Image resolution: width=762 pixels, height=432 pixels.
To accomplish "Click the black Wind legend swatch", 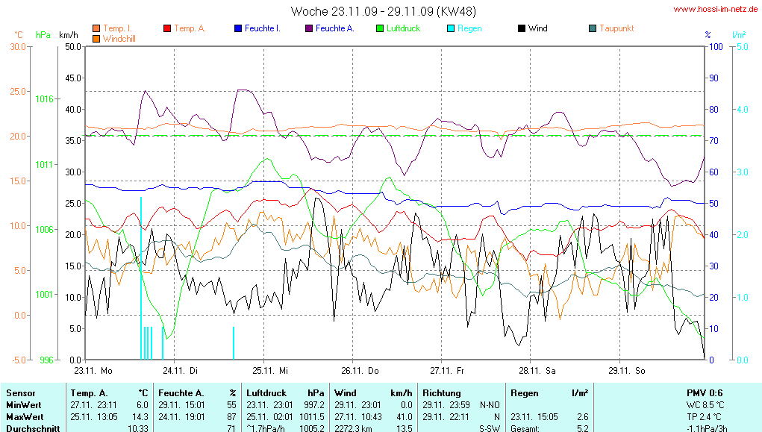I will [521, 28].
